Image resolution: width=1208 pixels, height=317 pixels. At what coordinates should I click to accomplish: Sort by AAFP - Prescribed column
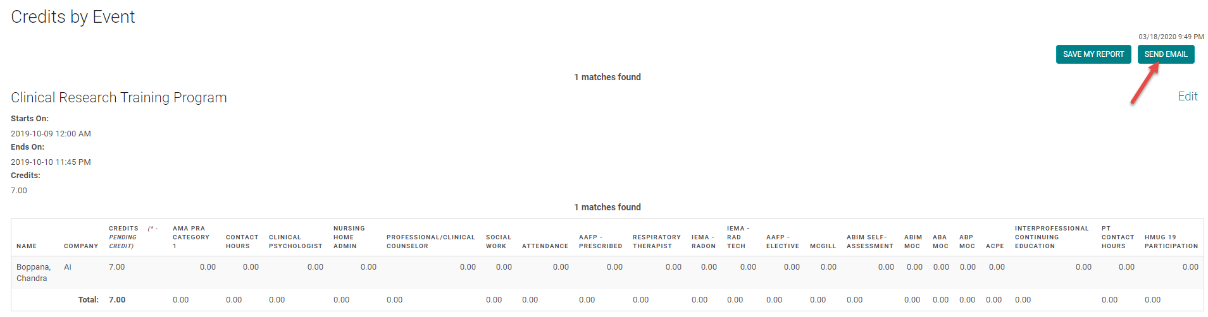[600, 242]
